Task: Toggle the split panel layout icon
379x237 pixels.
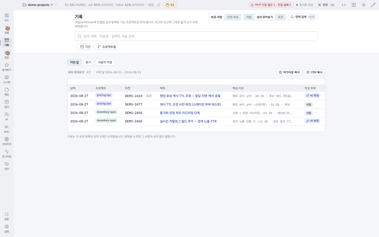Action: click(x=354, y=5)
